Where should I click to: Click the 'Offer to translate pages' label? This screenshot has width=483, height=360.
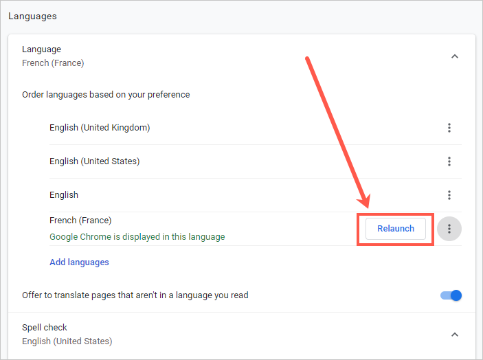(x=135, y=295)
